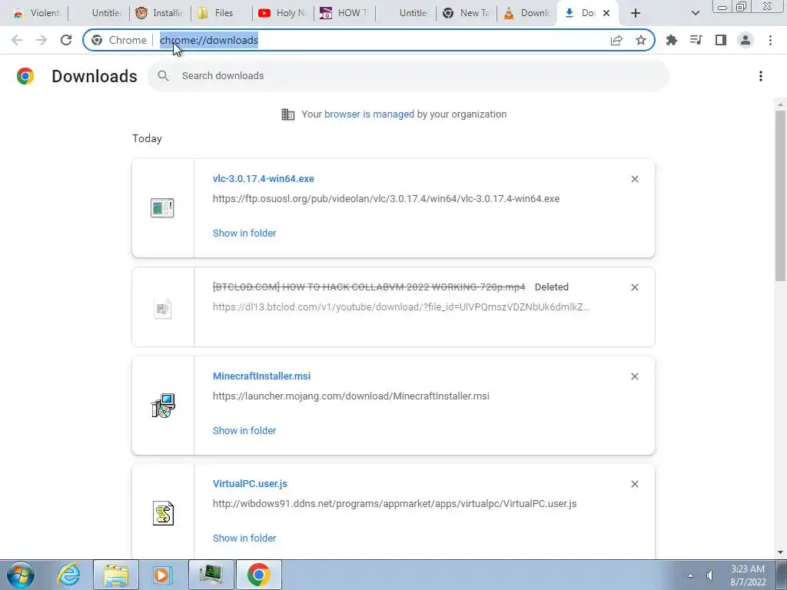
Task: Expand the tab search chevron
Action: [695, 13]
